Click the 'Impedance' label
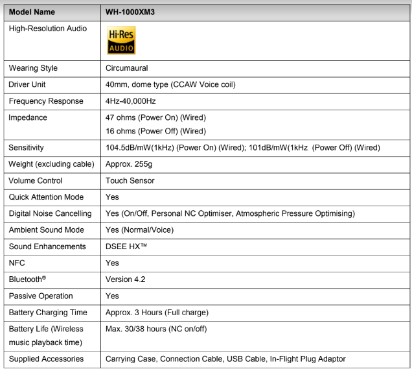The height and width of the screenshot is (369, 412). pos(28,117)
